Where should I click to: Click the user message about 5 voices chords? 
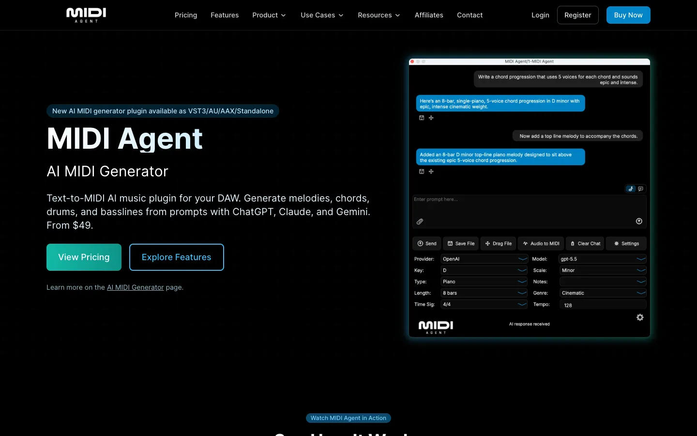point(558,79)
